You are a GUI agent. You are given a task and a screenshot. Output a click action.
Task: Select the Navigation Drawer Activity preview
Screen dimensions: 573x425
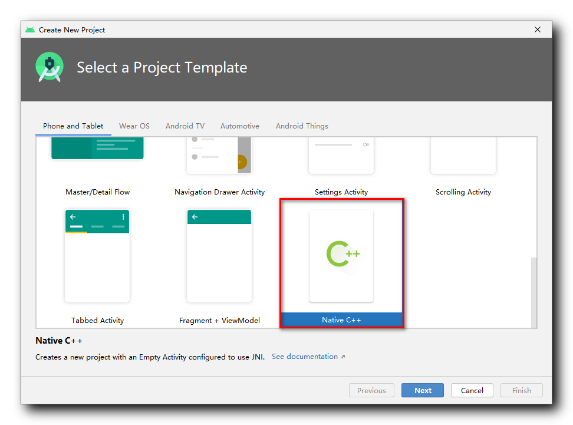click(219, 155)
